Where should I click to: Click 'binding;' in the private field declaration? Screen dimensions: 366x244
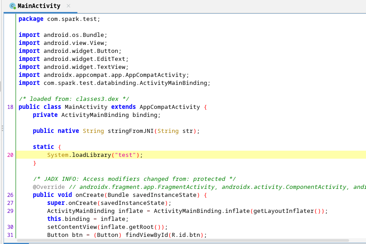pyautogui.click(x=147, y=115)
